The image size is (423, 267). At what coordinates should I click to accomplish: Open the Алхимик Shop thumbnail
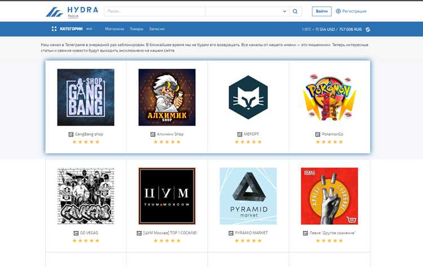point(167,97)
